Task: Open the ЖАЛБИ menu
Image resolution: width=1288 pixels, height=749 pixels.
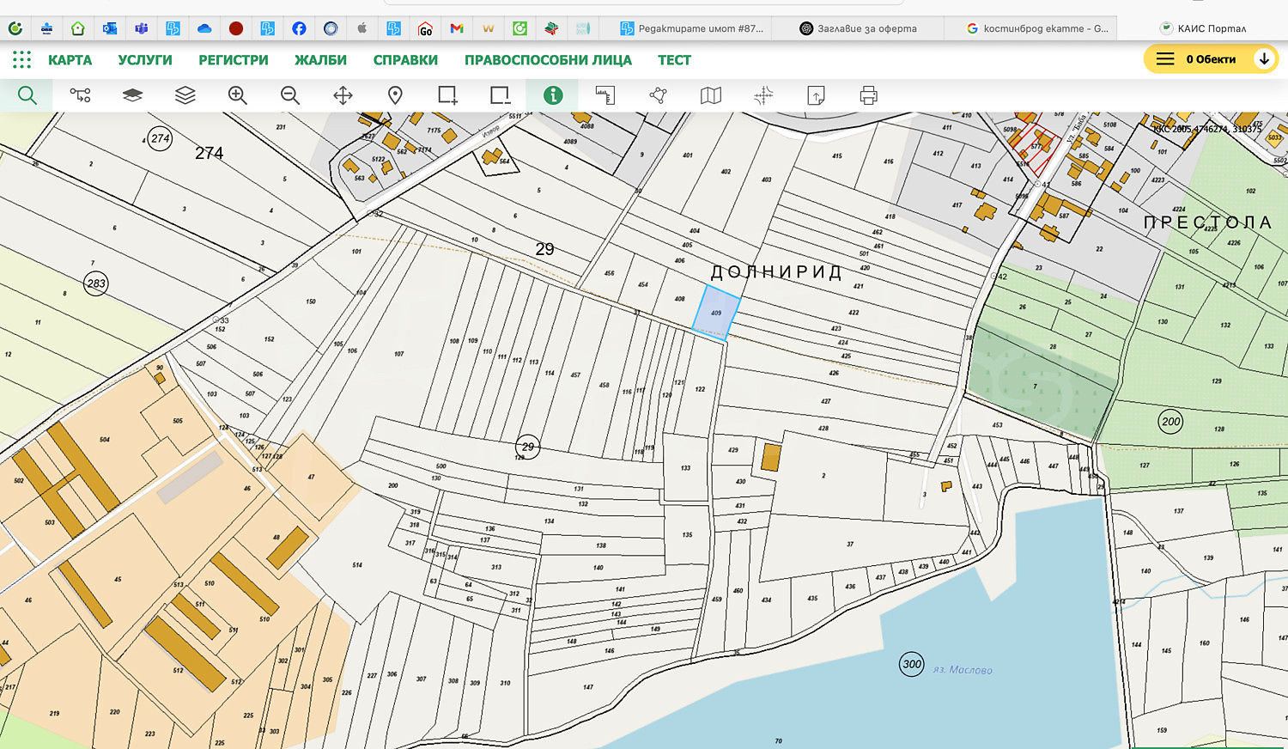Action: click(x=320, y=60)
